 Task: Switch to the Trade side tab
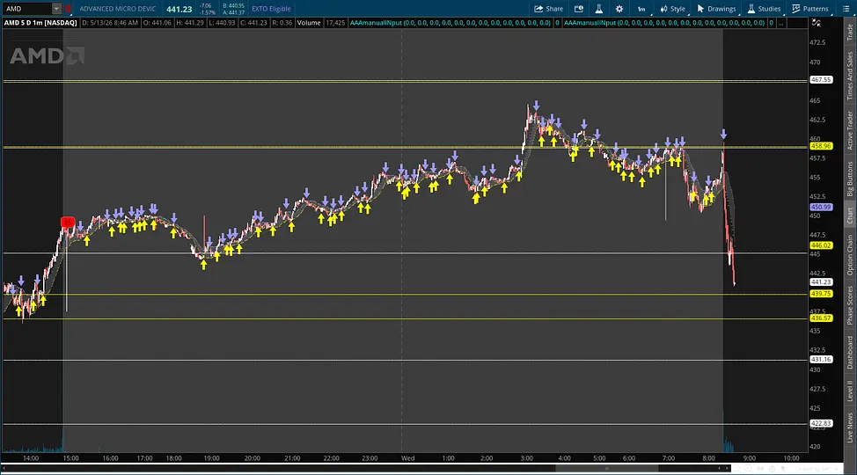tap(850, 32)
